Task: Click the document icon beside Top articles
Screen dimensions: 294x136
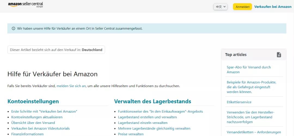Action: tap(279, 55)
